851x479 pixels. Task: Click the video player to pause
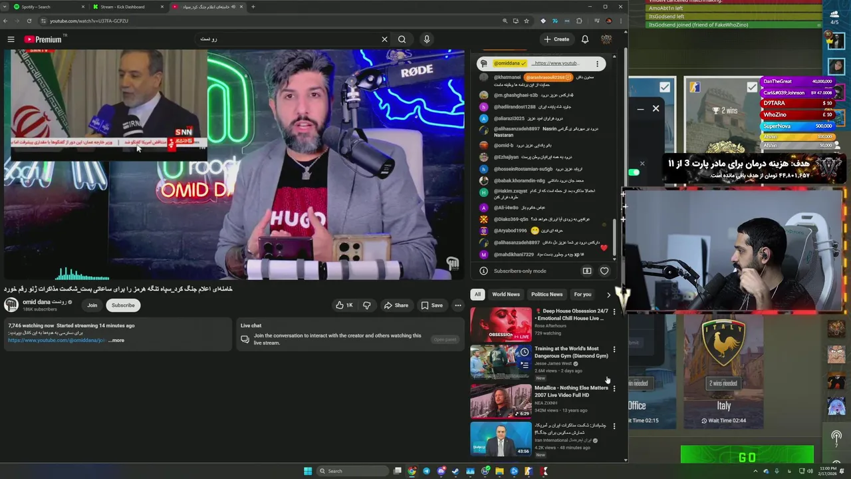pos(233,164)
